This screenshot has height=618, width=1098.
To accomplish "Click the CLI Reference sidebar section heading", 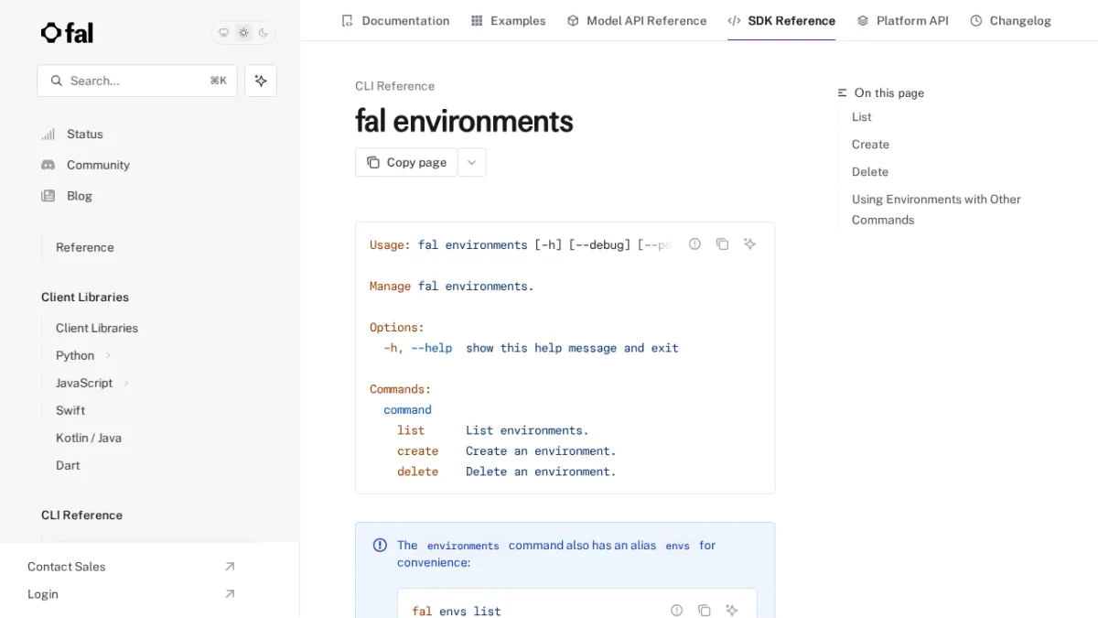I will pyautogui.click(x=81, y=515).
